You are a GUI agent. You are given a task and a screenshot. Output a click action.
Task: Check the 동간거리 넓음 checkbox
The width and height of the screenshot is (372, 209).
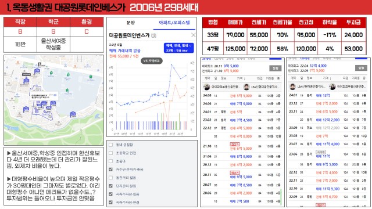110,178
